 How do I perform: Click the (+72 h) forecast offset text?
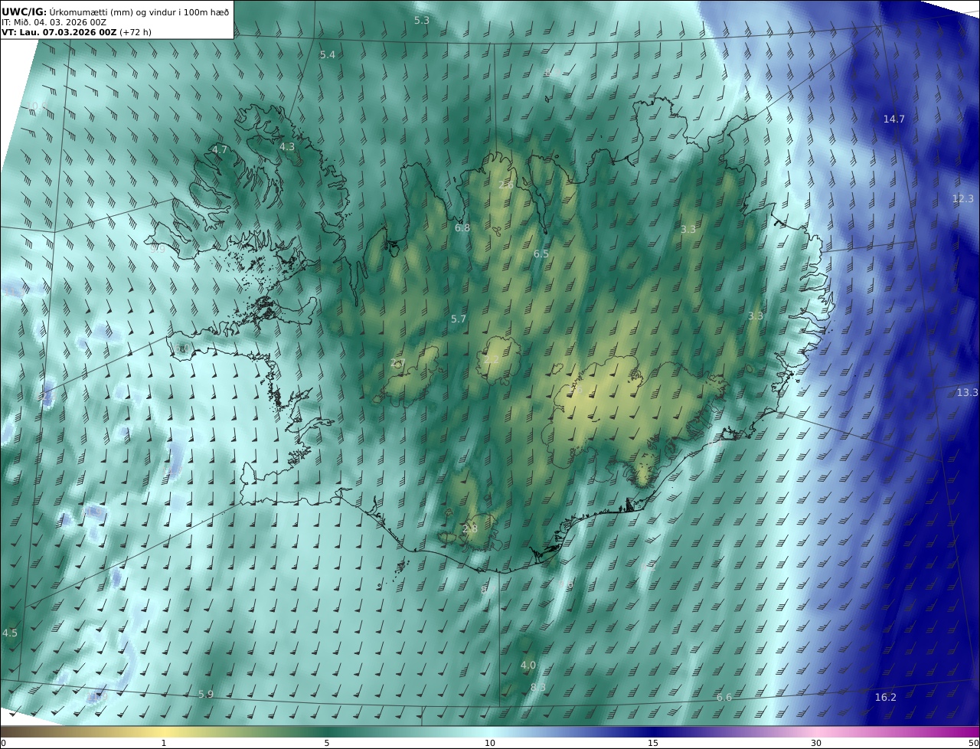coord(136,32)
